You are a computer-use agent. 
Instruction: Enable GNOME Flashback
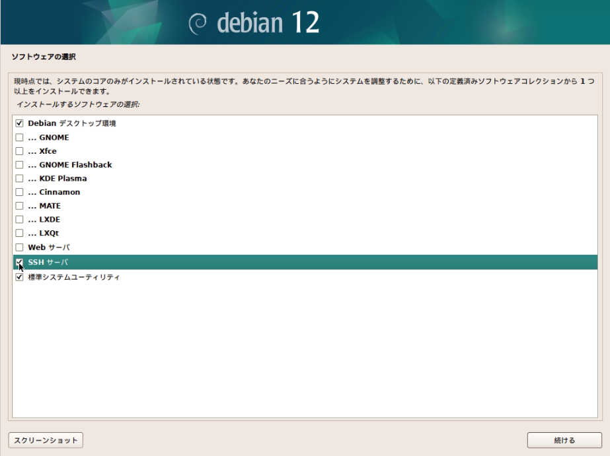pos(19,164)
